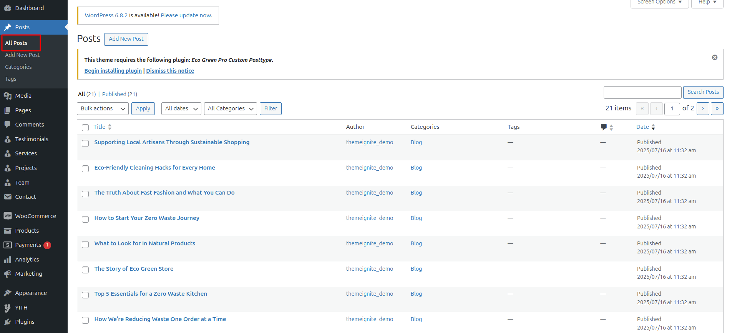Click the 'Begin installing plugin' link
Image resolution: width=732 pixels, height=333 pixels.
tap(113, 71)
